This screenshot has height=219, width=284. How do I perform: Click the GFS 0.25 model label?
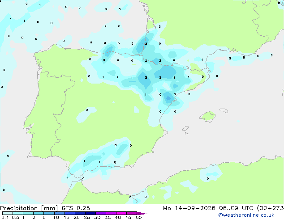[x=76, y=208]
